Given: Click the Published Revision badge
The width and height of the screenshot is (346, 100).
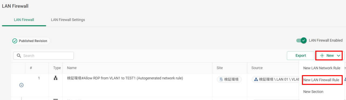Looking at the screenshot, I should [x=31, y=41].
